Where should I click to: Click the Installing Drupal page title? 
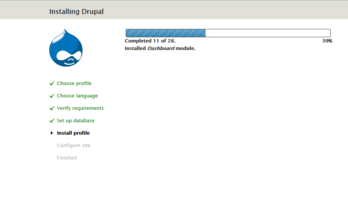(76, 12)
